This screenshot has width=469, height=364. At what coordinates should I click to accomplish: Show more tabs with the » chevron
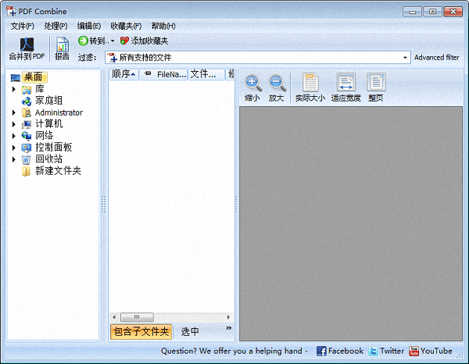(229, 328)
